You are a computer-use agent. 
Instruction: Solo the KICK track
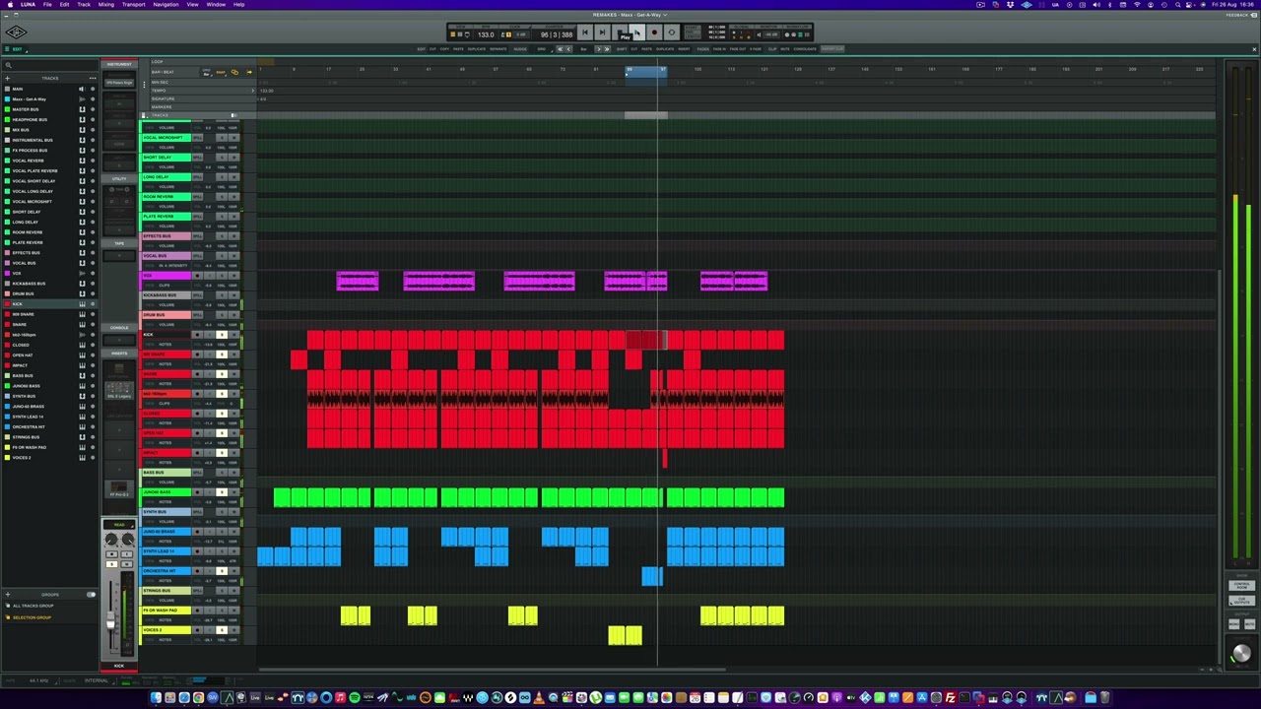[222, 335]
